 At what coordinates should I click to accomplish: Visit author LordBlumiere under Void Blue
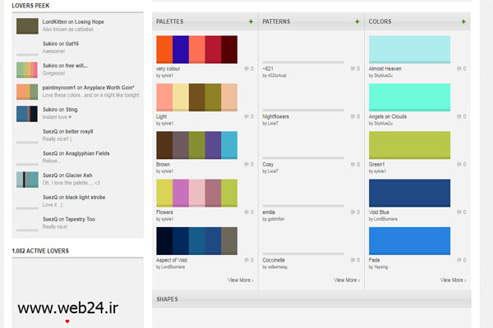[385, 219]
